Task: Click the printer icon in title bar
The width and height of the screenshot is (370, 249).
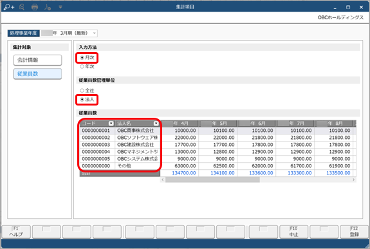Action: pyautogui.click(x=35, y=7)
